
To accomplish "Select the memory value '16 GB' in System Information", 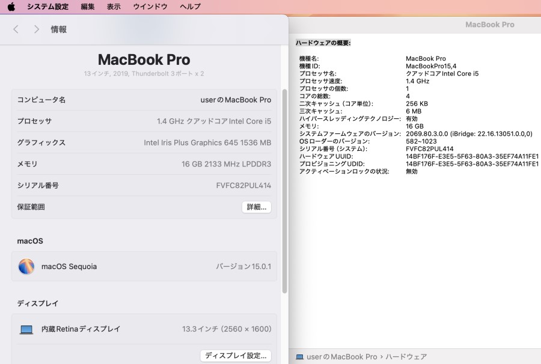I will [x=415, y=127].
